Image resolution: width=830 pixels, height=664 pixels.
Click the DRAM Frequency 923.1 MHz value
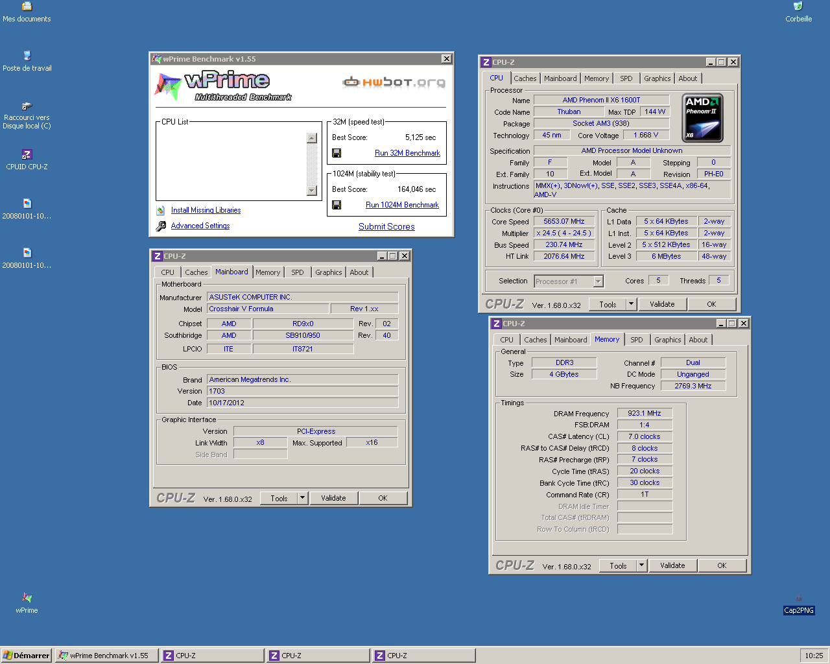[x=645, y=414]
